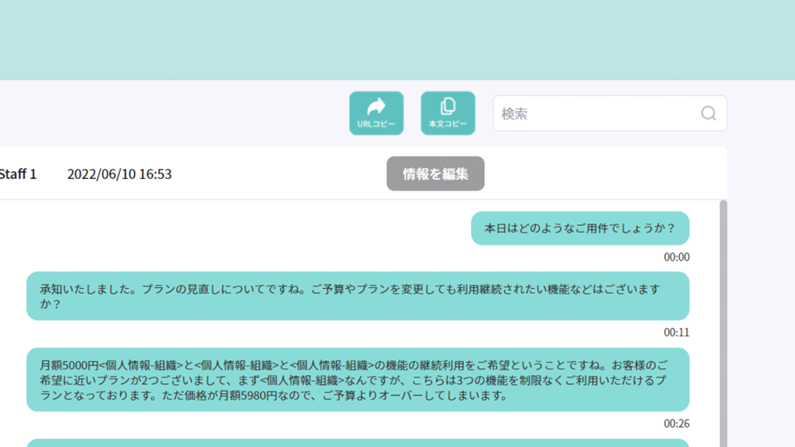Click the URLコピー text label
This screenshot has width=795, height=447.
point(376,124)
